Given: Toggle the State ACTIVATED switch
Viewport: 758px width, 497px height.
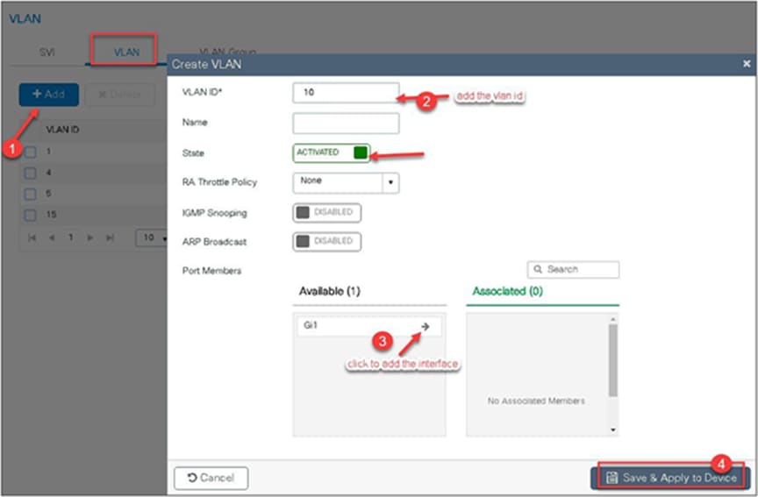Looking at the screenshot, I should tap(332, 153).
